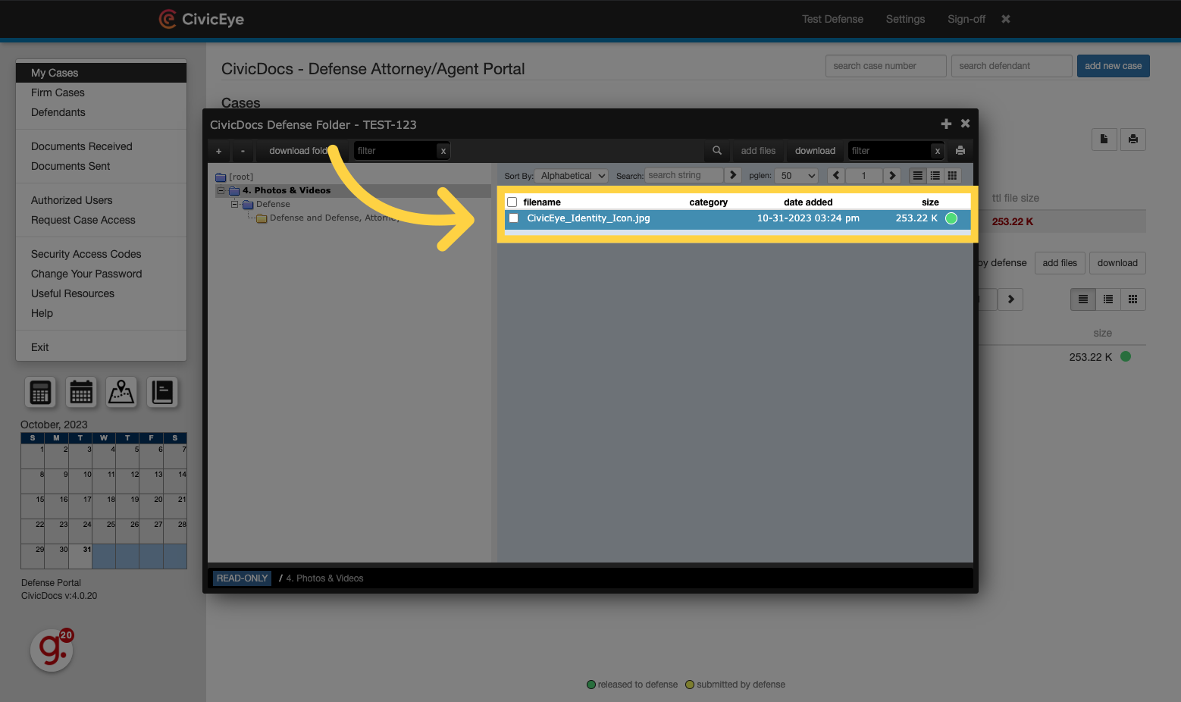Click green status dot on CivicEye_Identity_Icon.jpg row

pyautogui.click(x=951, y=218)
